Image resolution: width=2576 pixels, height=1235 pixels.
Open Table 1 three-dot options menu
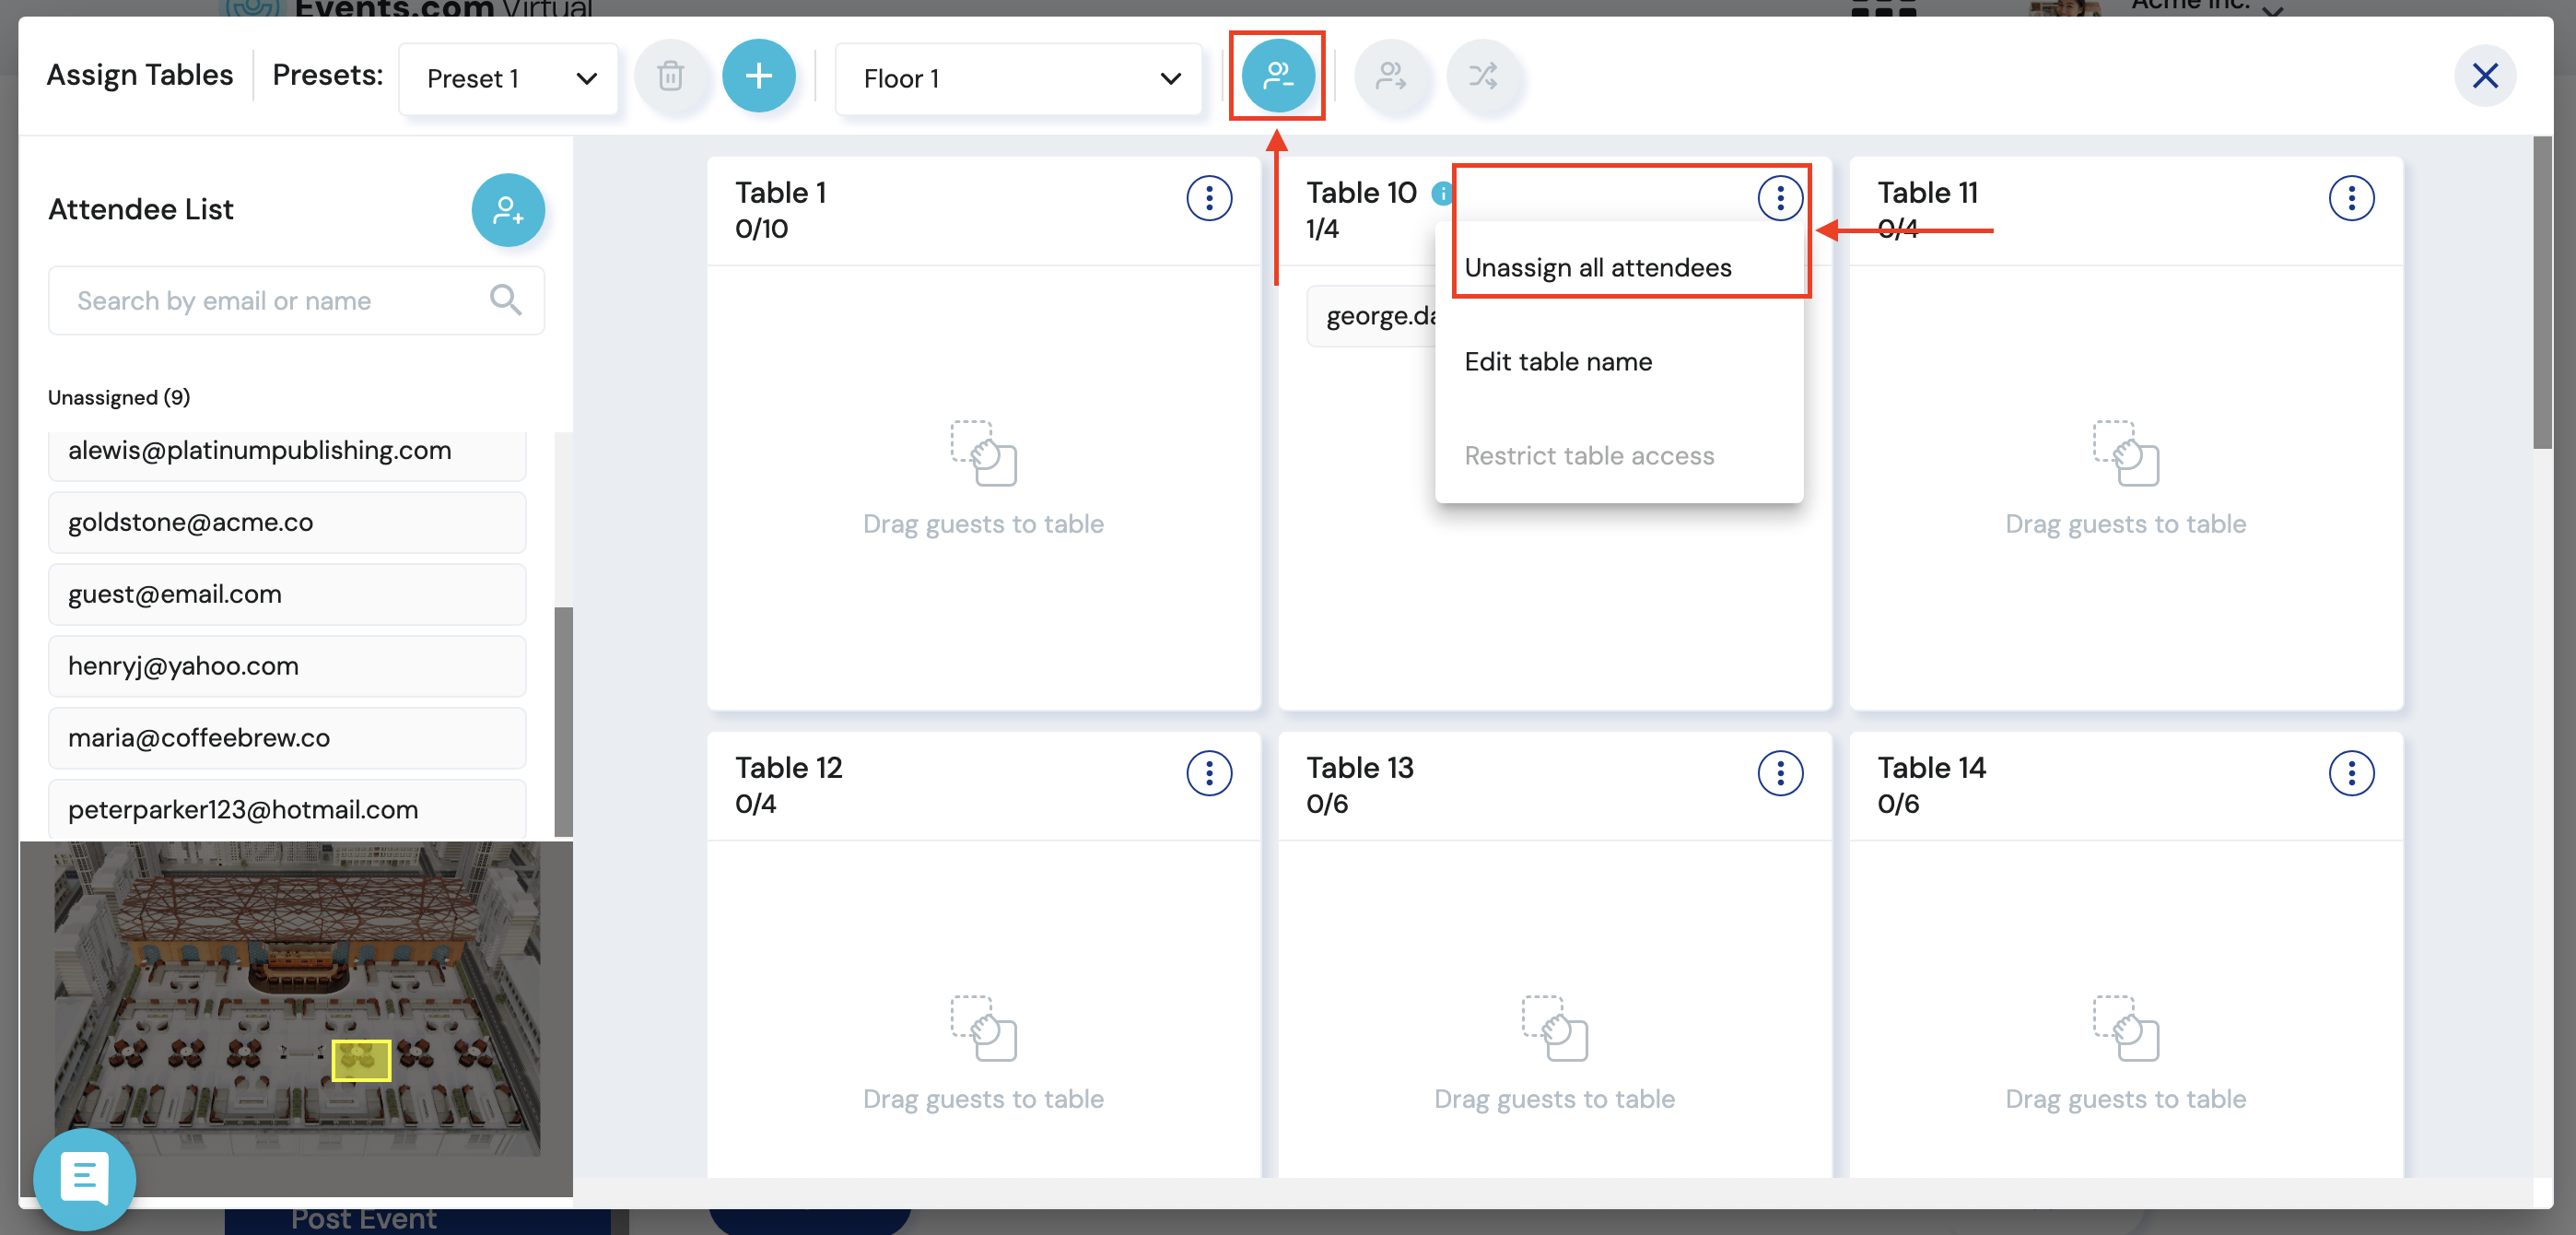[x=1208, y=198]
